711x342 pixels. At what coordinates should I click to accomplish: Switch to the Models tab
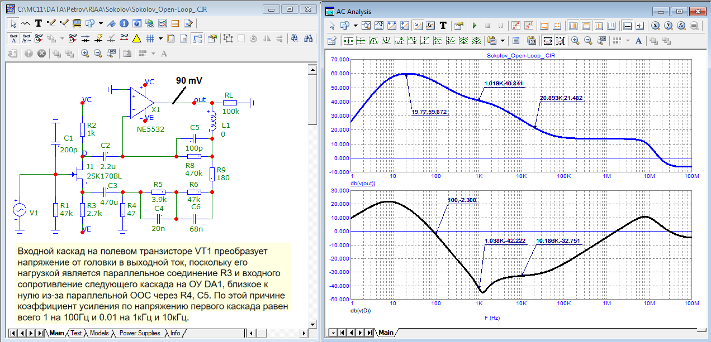pyautogui.click(x=99, y=333)
